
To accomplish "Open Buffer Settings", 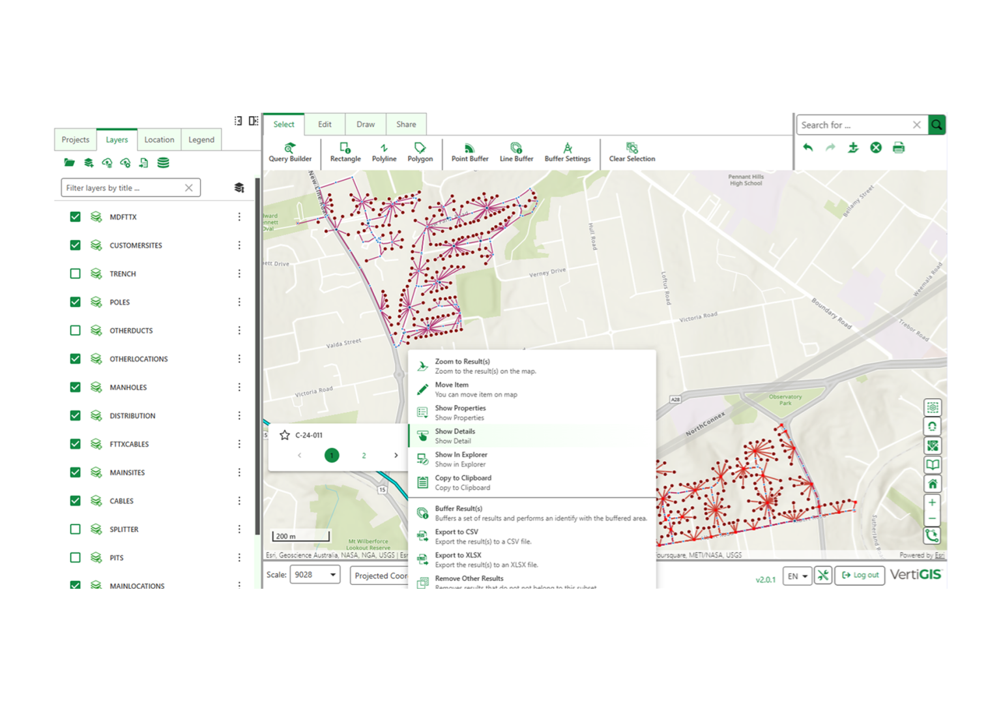I will coord(568,152).
